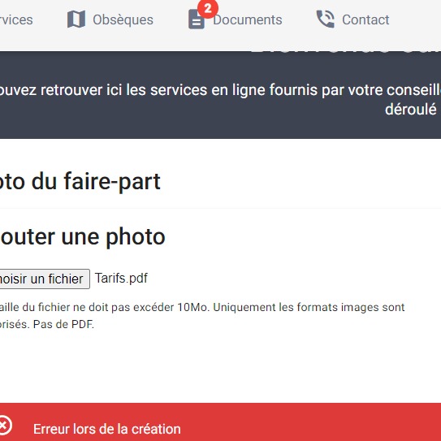Click the Obsèques map icon
Image resolution: width=441 pixels, height=441 pixels.
click(76, 19)
